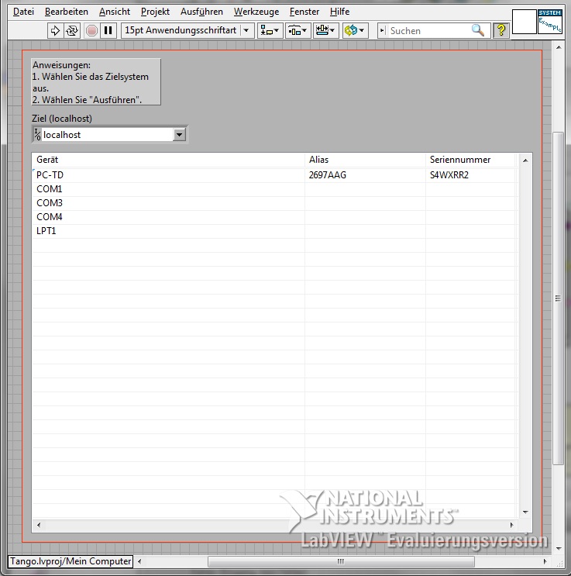Viewport: 571px width, 576px height.
Task: Click the serial number S4WXRR2
Action: click(449, 175)
